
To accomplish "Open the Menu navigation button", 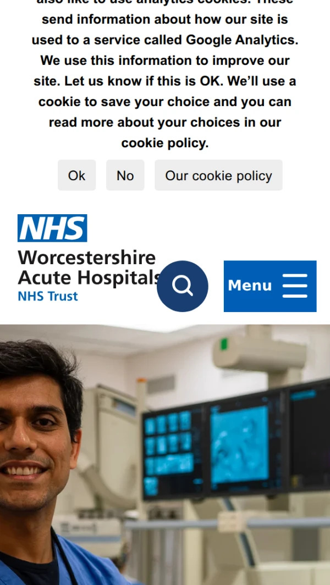I will click(270, 286).
